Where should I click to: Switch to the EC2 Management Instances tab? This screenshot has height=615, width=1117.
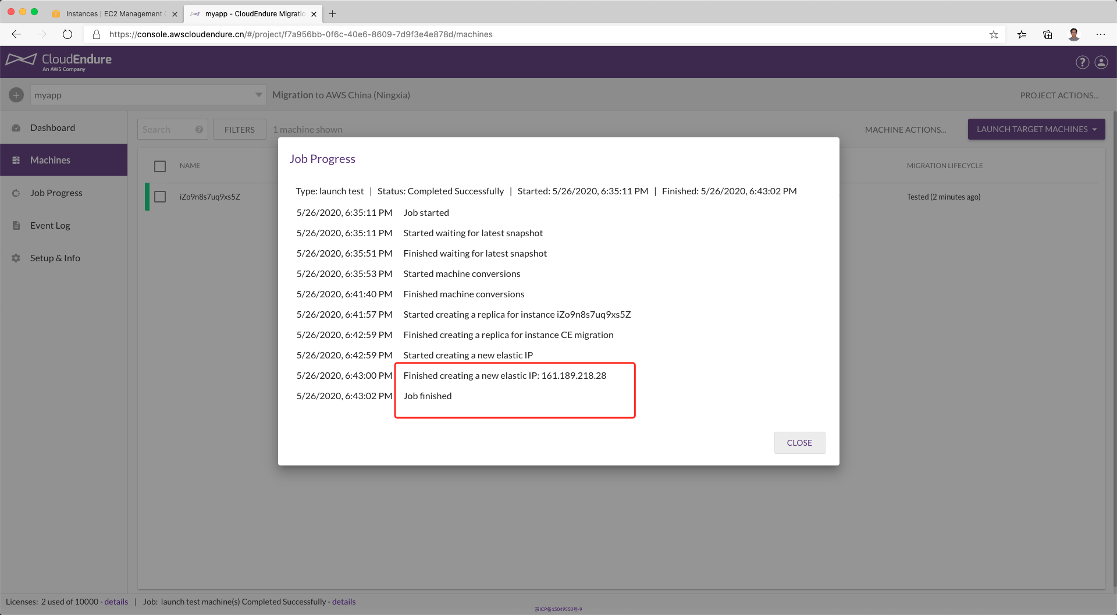(114, 13)
